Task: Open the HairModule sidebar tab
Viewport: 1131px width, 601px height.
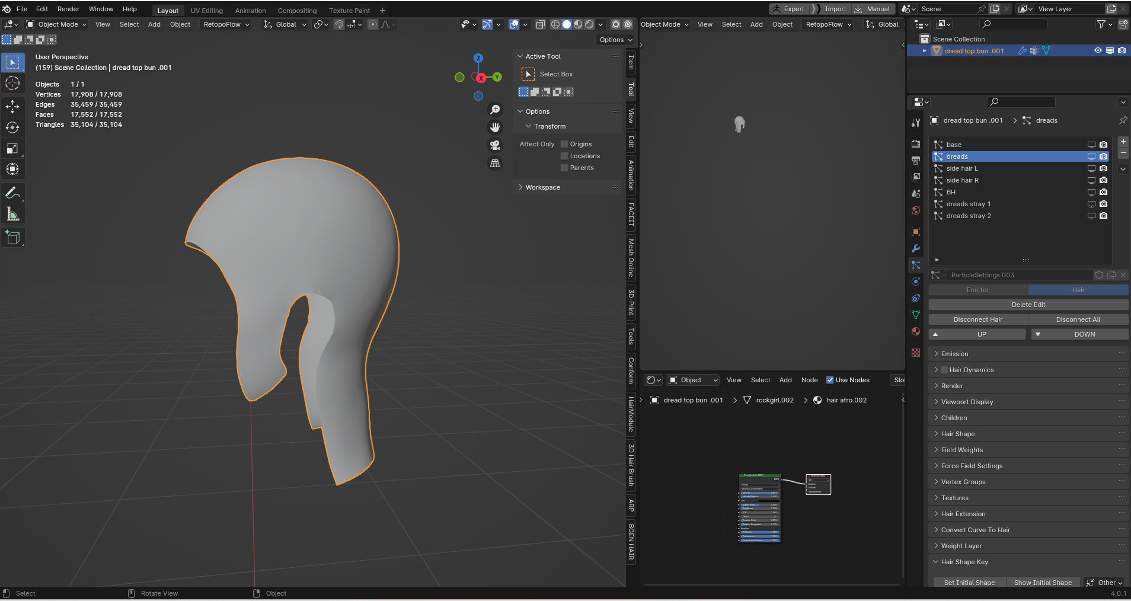Action: click(x=631, y=414)
